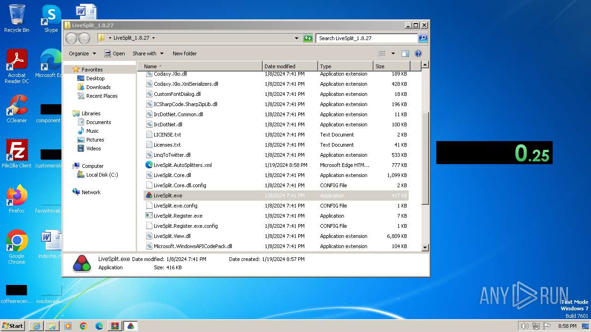
Task: Click Open in Explorer toolbar
Action: pos(115,53)
